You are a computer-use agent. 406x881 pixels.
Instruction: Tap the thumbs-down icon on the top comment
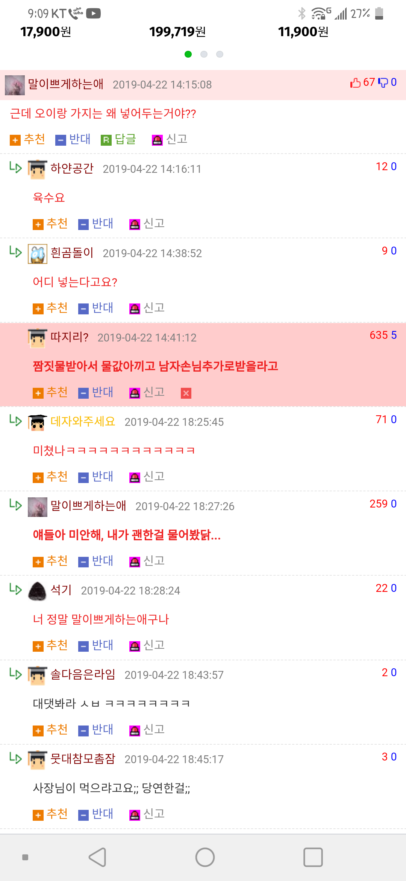[383, 82]
